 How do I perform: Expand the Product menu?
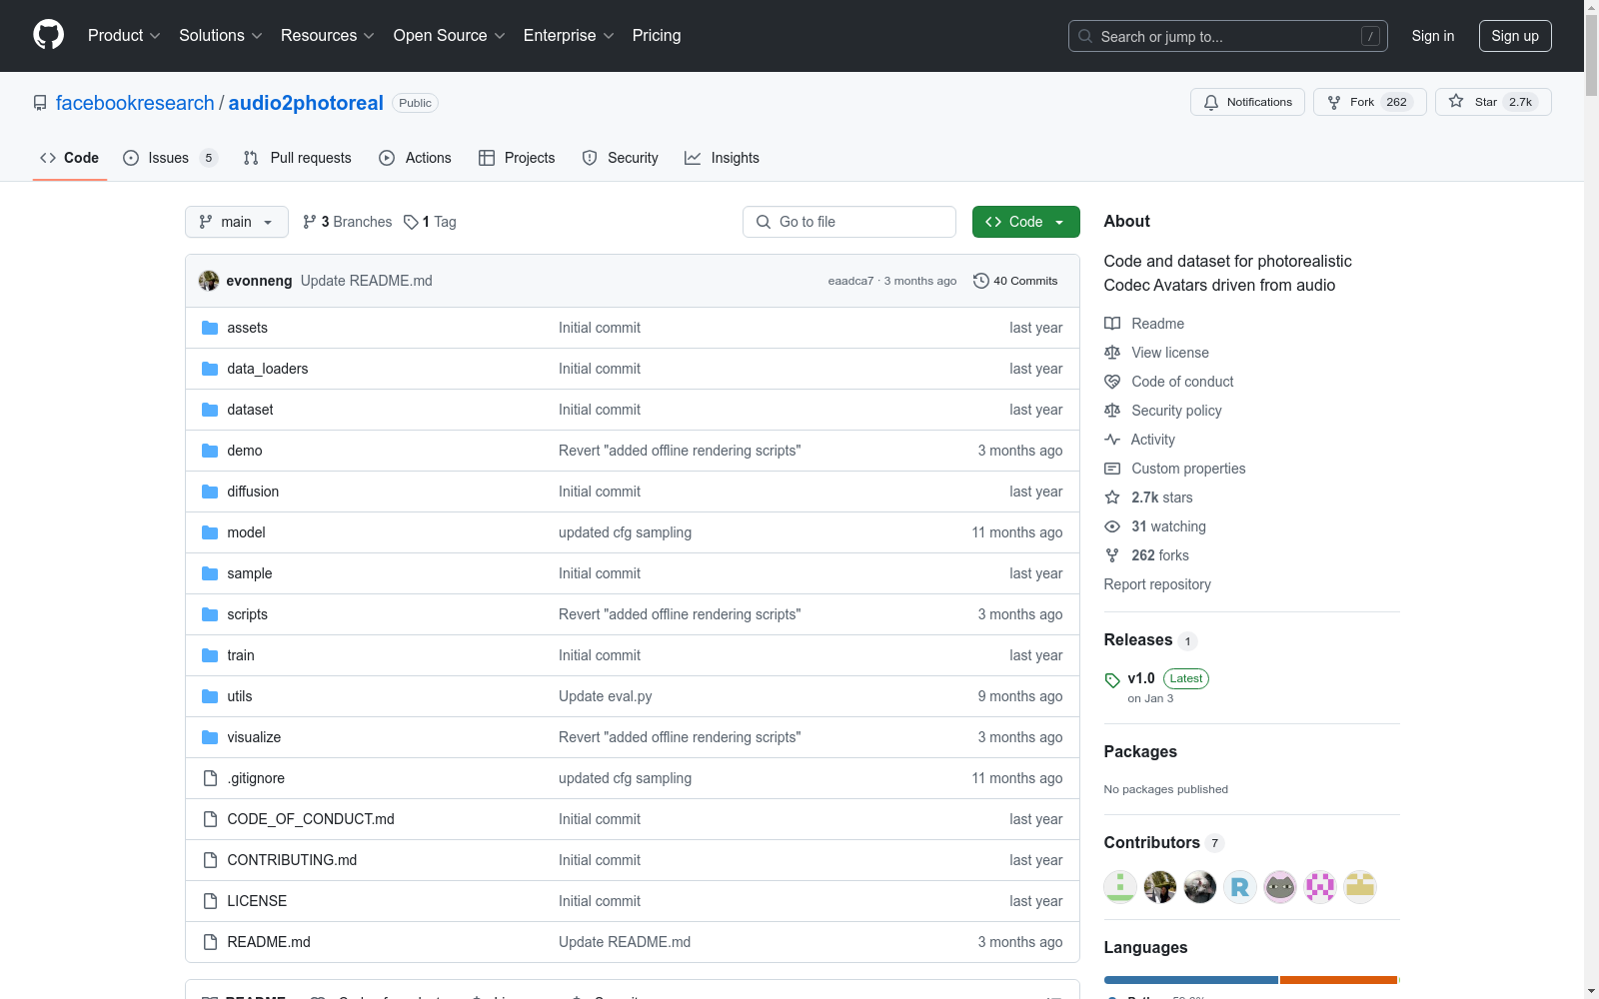click(124, 35)
